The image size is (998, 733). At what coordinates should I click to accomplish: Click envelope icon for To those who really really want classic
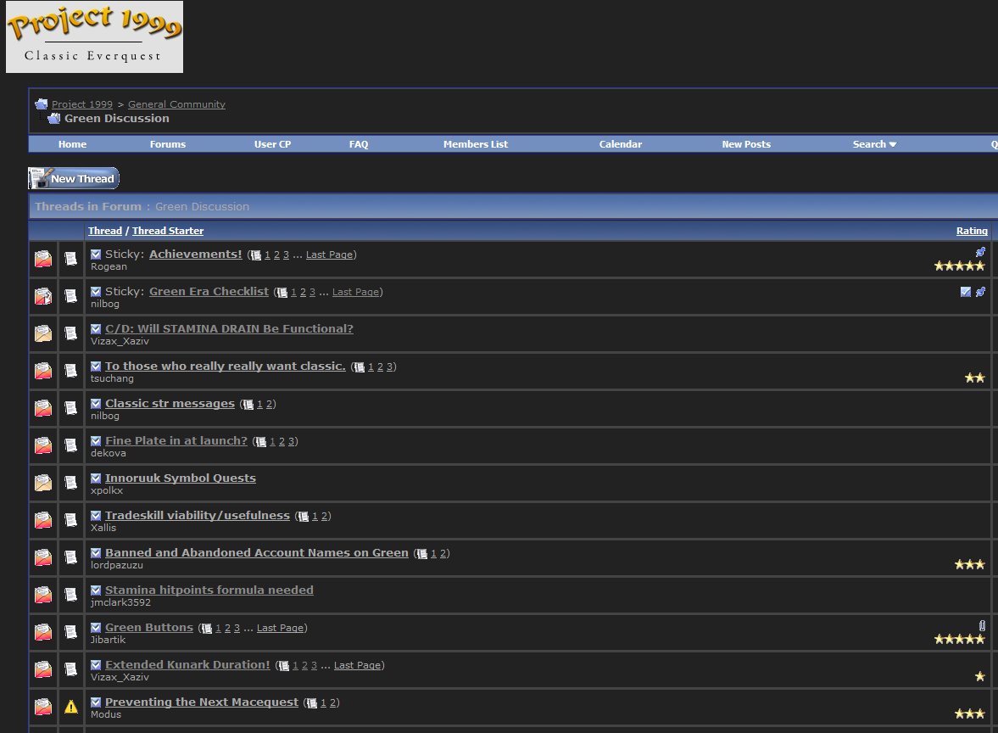pos(43,371)
